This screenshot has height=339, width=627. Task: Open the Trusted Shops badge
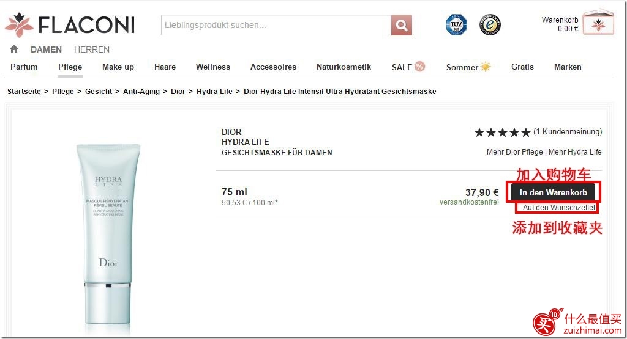(x=490, y=24)
